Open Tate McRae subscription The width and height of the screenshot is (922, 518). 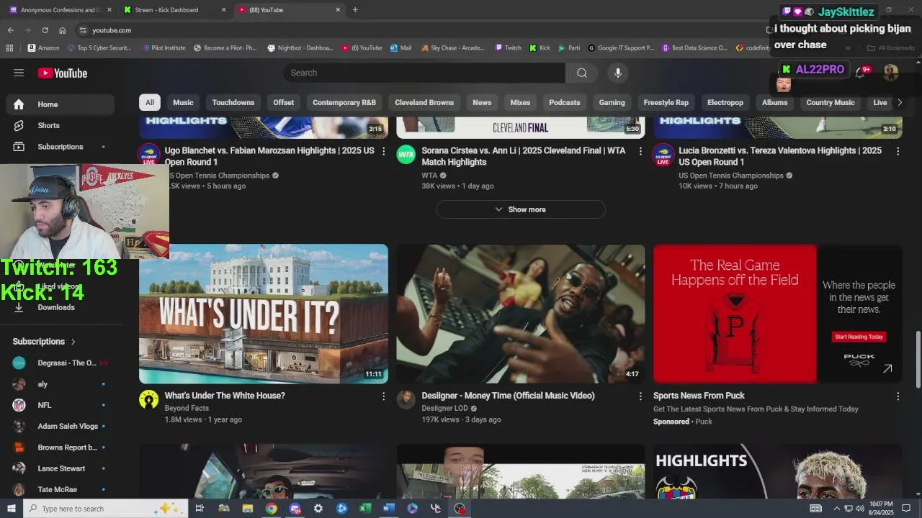(x=61, y=489)
